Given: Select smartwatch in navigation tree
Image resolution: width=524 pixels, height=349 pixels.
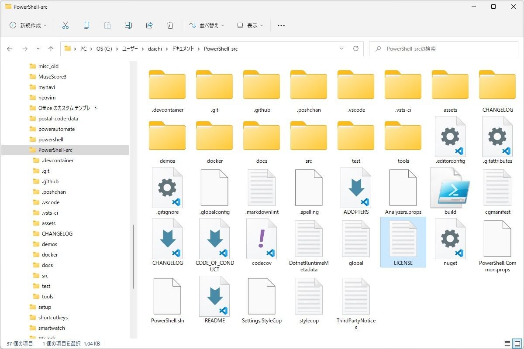Looking at the screenshot, I should [52, 328].
